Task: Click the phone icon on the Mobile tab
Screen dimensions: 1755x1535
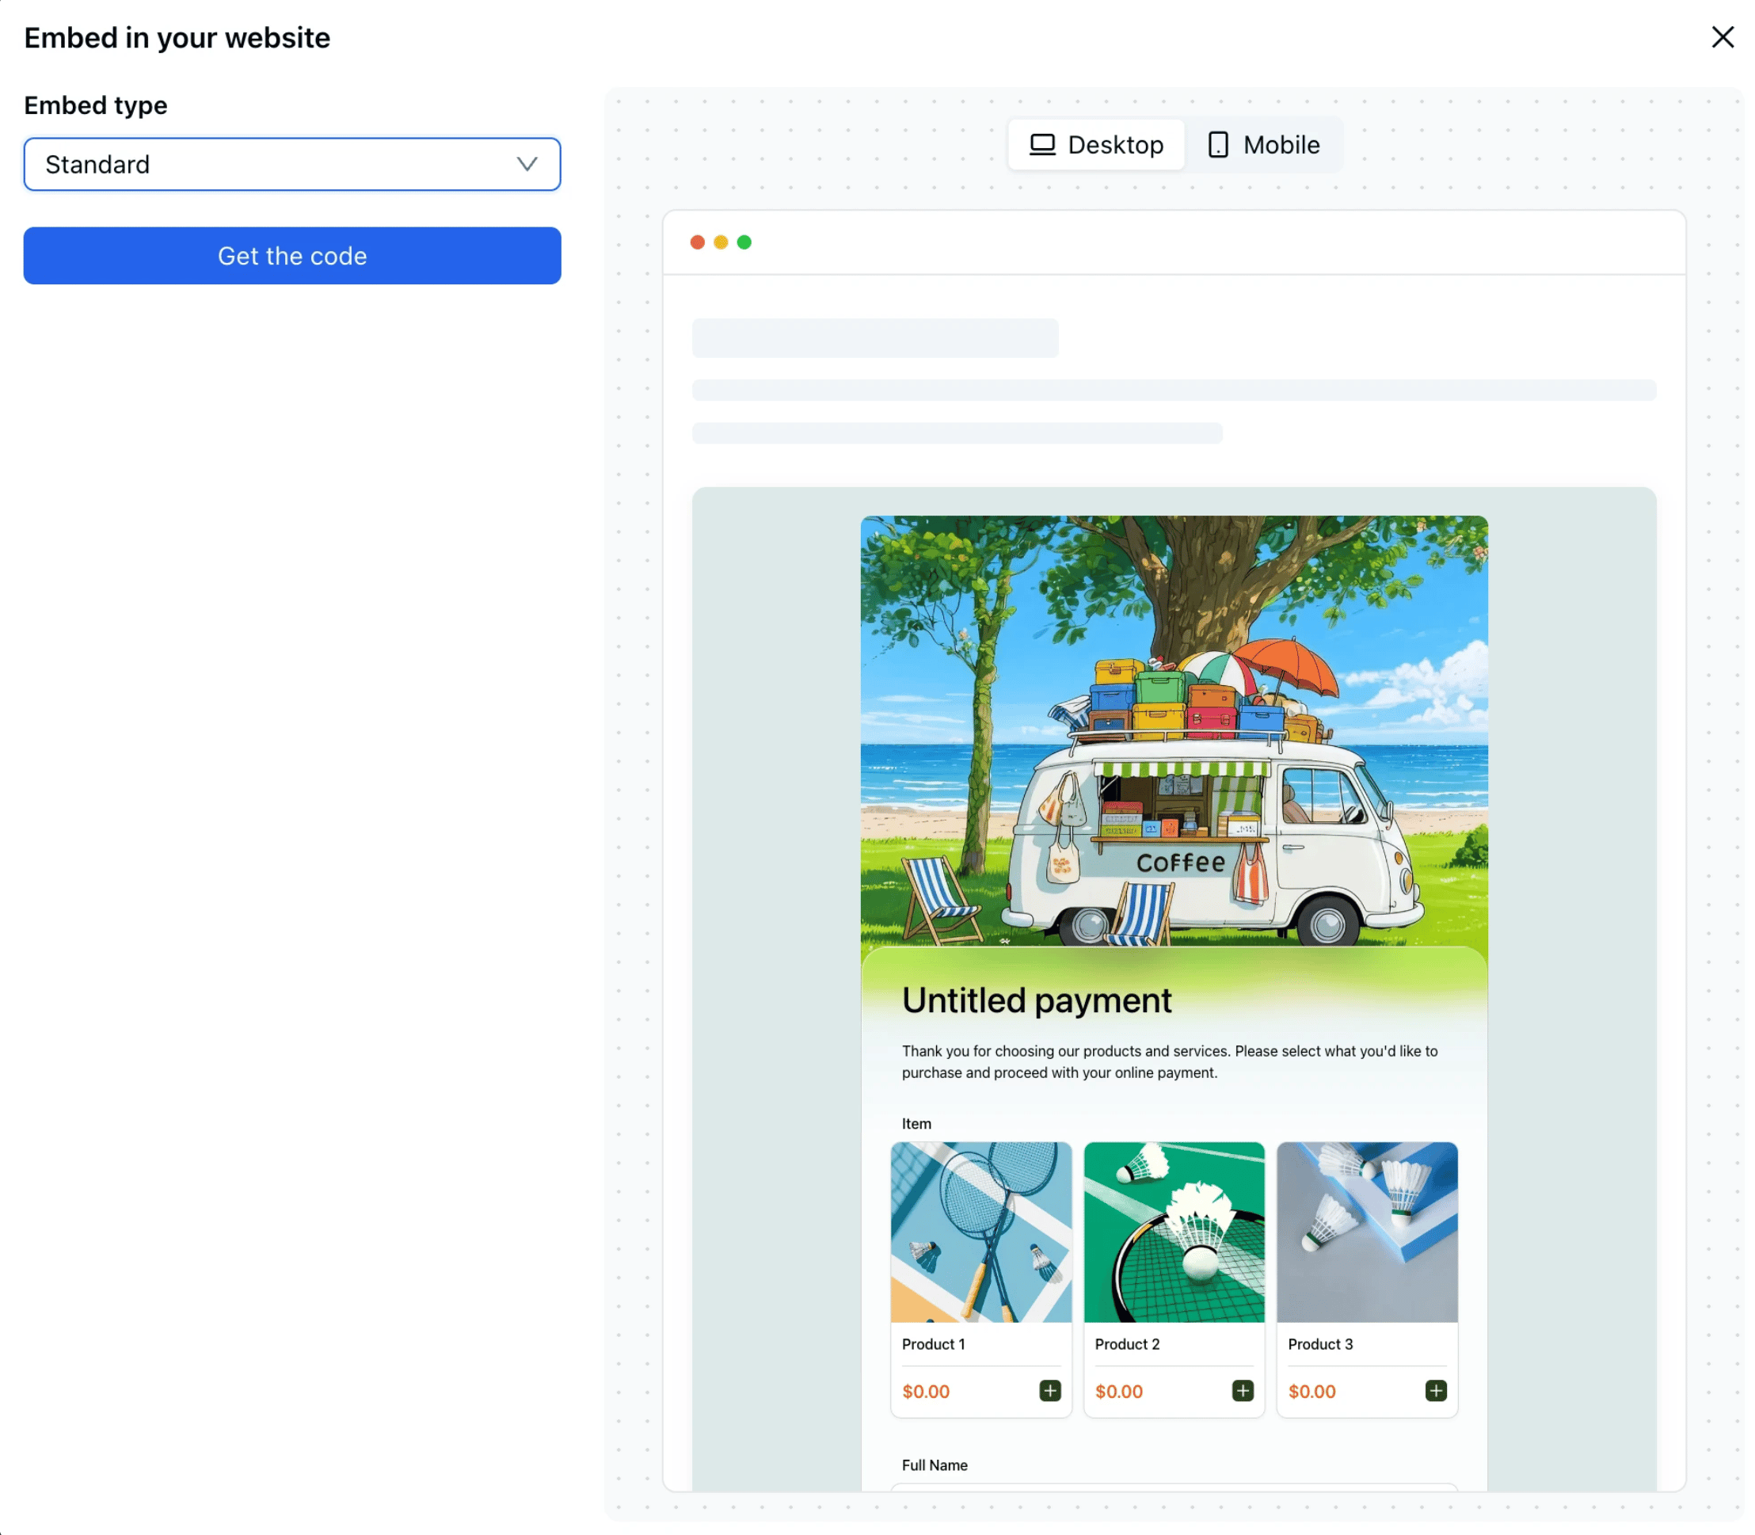Action: click(1217, 145)
